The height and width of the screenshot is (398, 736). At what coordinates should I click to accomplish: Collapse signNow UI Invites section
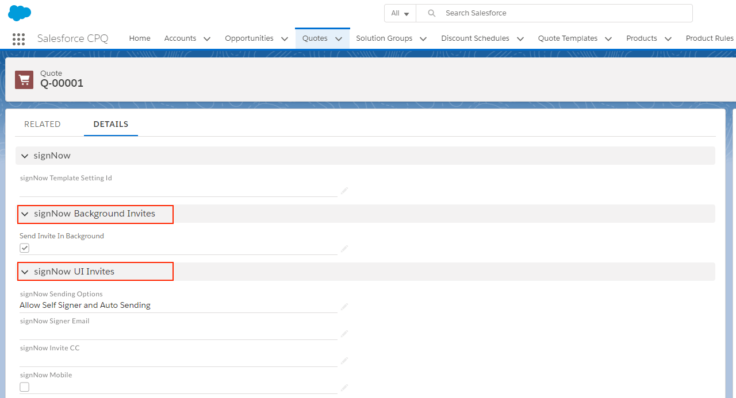point(25,272)
